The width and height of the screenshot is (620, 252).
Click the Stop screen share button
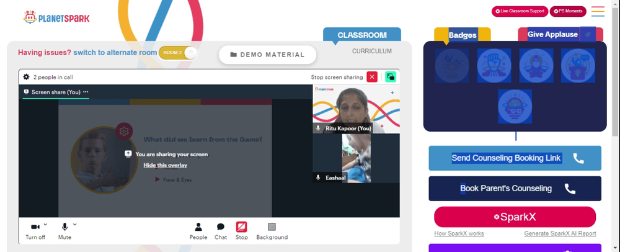pyautogui.click(x=242, y=231)
